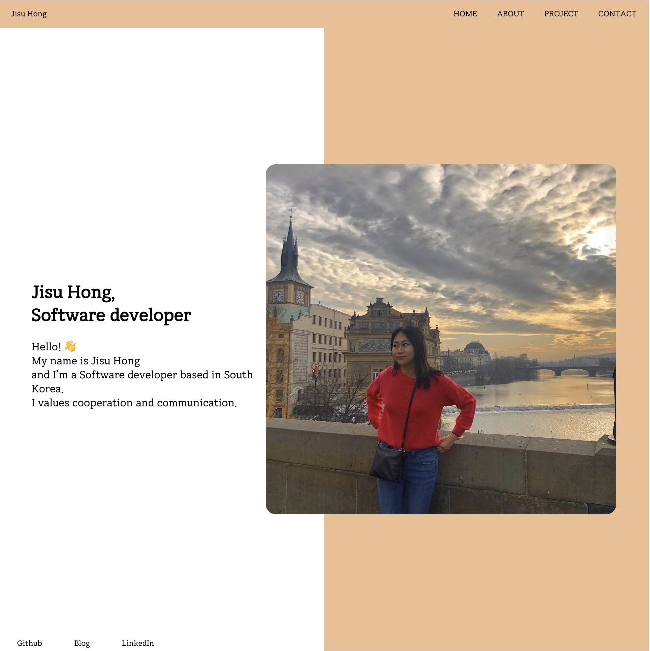Click the 'I values cooperation and communication.' sentence
This screenshot has width=650, height=651.
(134, 403)
